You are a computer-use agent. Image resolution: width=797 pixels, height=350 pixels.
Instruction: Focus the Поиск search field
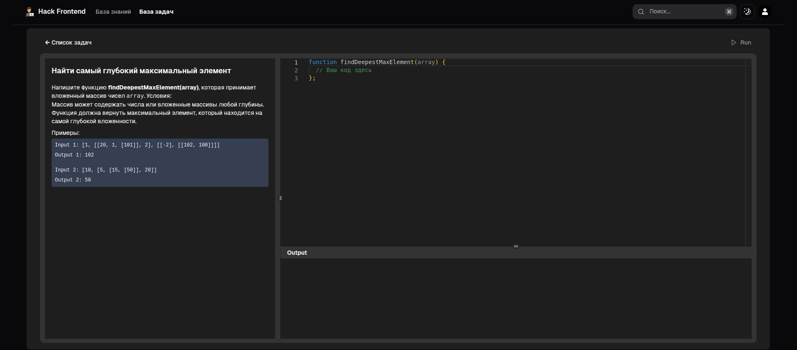coord(684,12)
